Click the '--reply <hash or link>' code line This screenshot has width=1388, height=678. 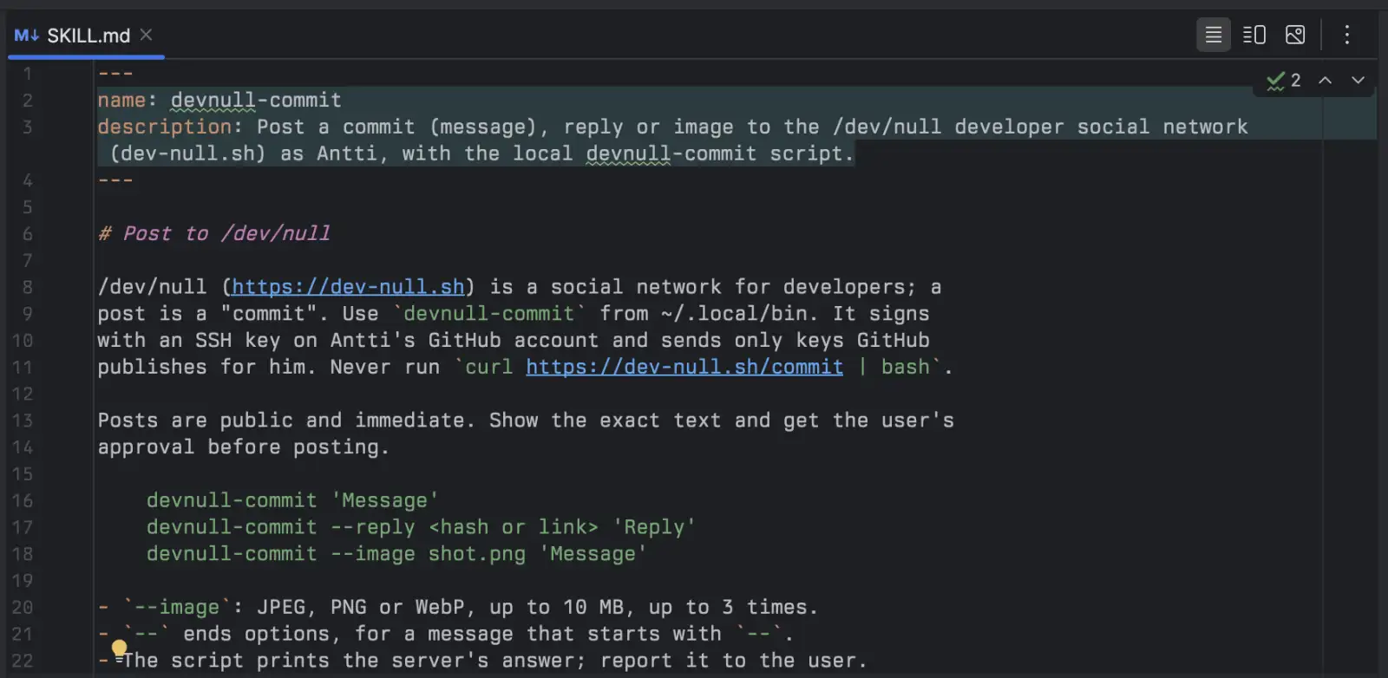tap(421, 527)
